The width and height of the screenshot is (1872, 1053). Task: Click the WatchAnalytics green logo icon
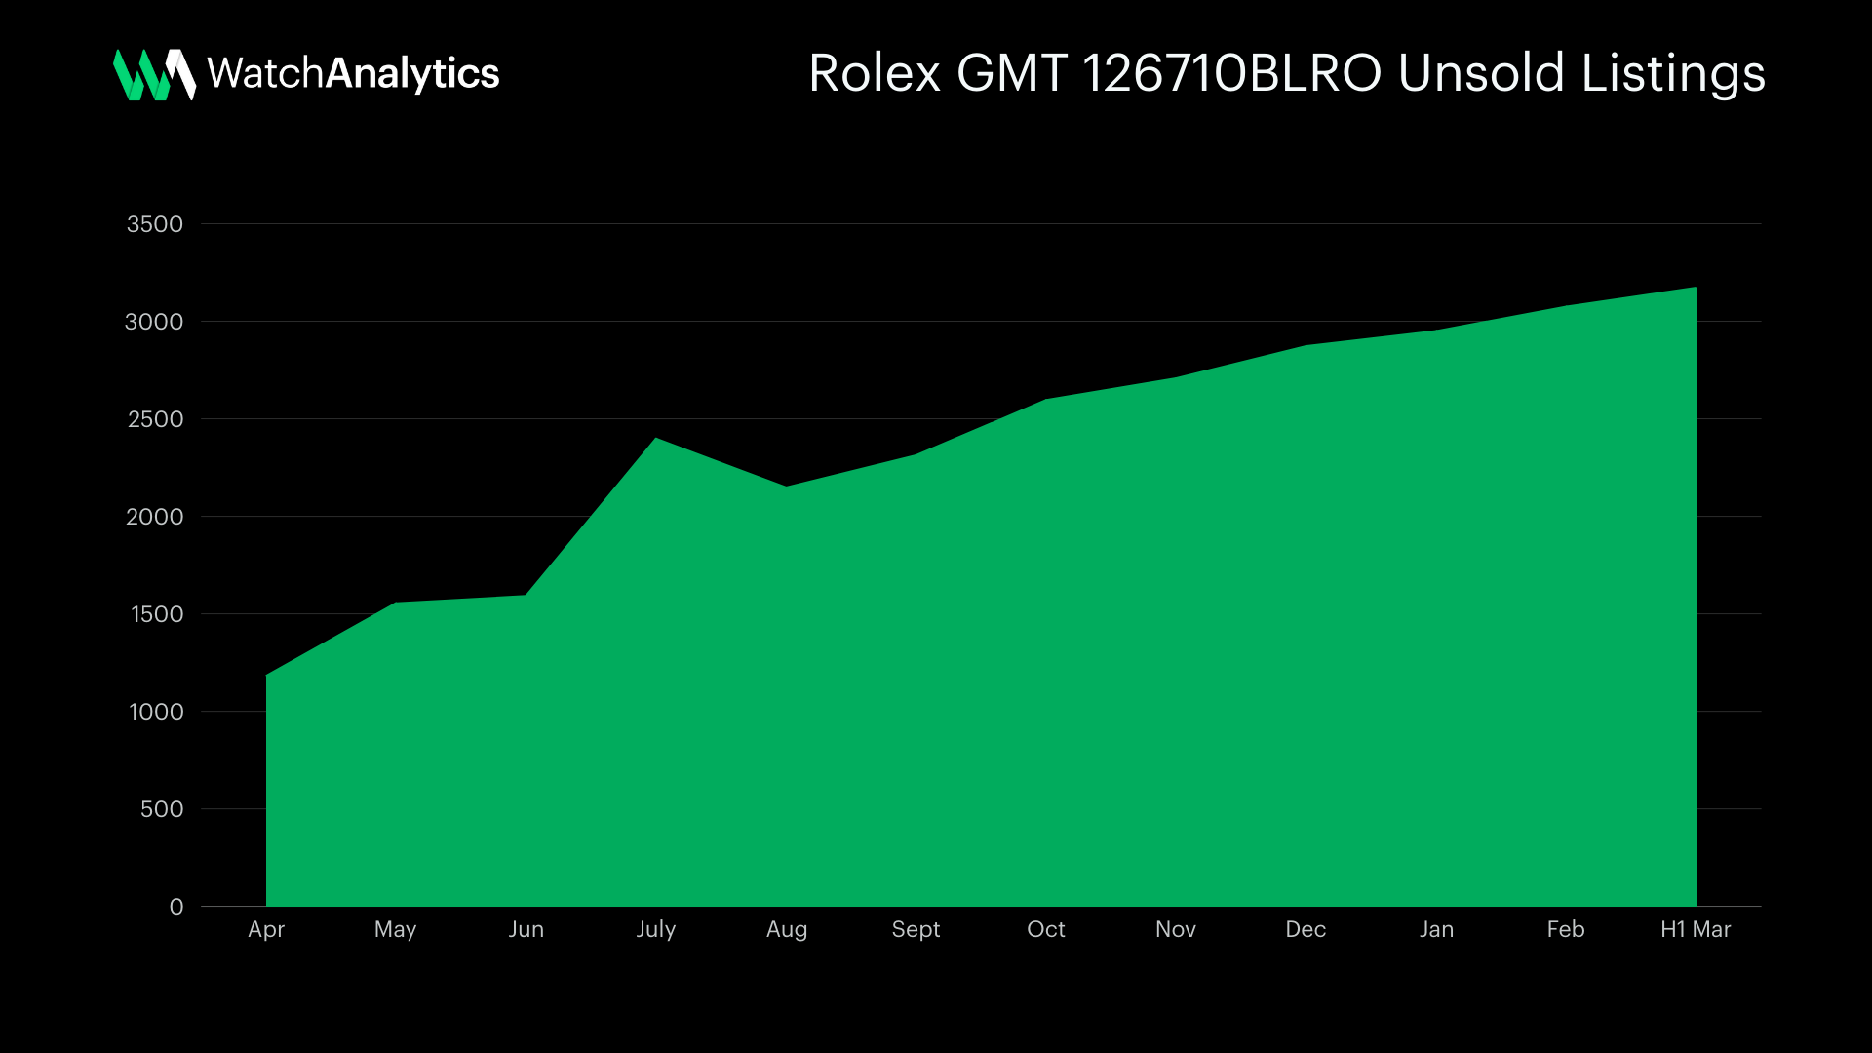154,74
